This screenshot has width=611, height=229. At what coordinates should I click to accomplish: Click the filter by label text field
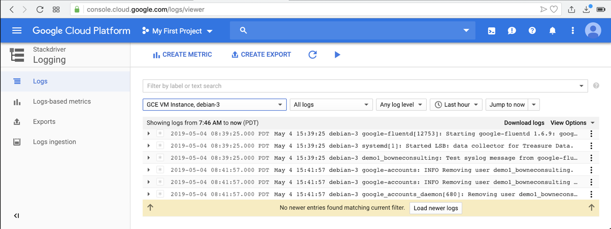point(360,86)
